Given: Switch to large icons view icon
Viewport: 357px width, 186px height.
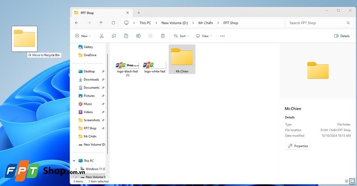Looking at the screenshot, I should tap(352, 181).
